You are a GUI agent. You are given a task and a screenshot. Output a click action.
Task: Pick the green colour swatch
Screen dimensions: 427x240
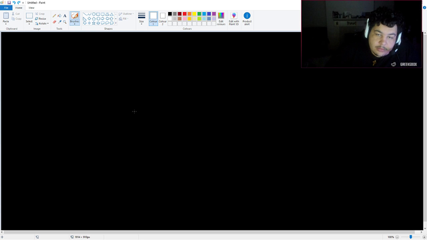coord(199,14)
